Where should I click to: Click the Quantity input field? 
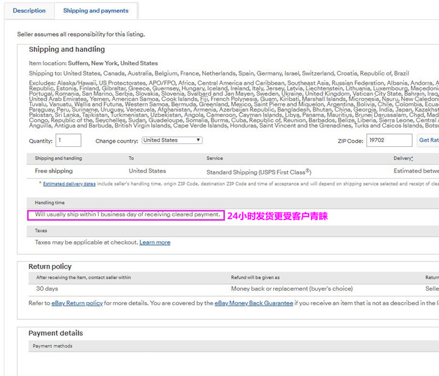point(68,140)
